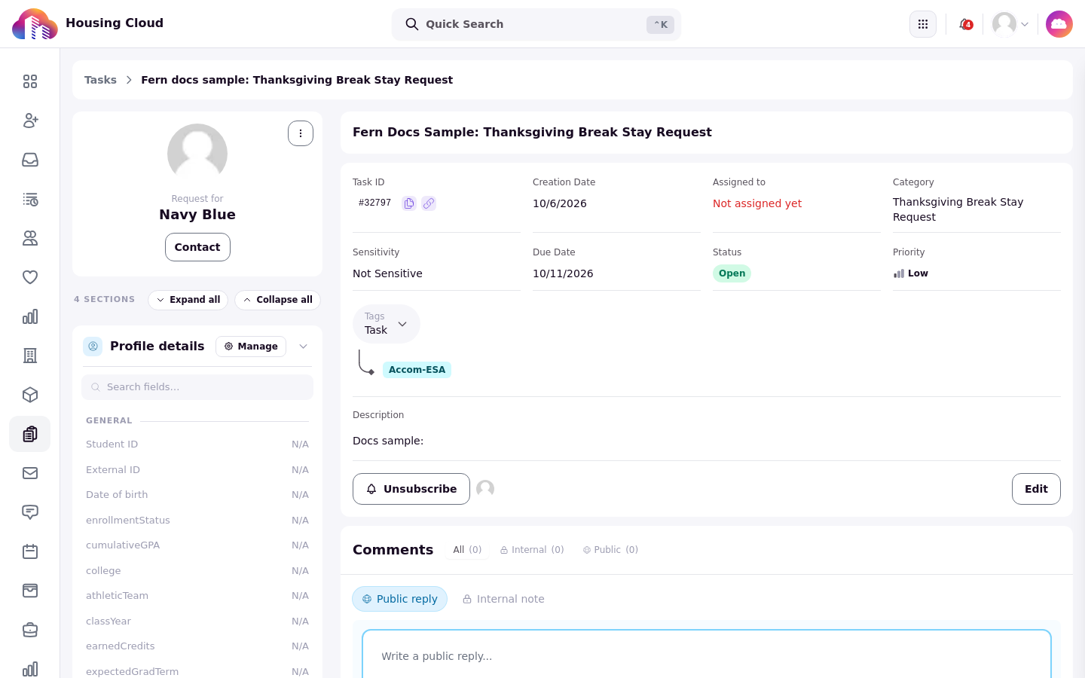Viewport: 1085px width, 678px height.
Task: Click the add-user icon in sidebar
Action: [30, 121]
